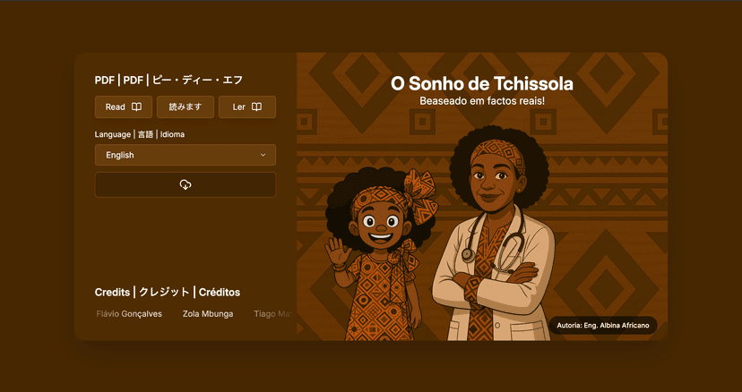Click the cloud download icon
This screenshot has height=392, width=742.
[x=185, y=184]
